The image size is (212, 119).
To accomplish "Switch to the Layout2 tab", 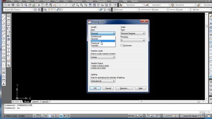I will (45, 101).
